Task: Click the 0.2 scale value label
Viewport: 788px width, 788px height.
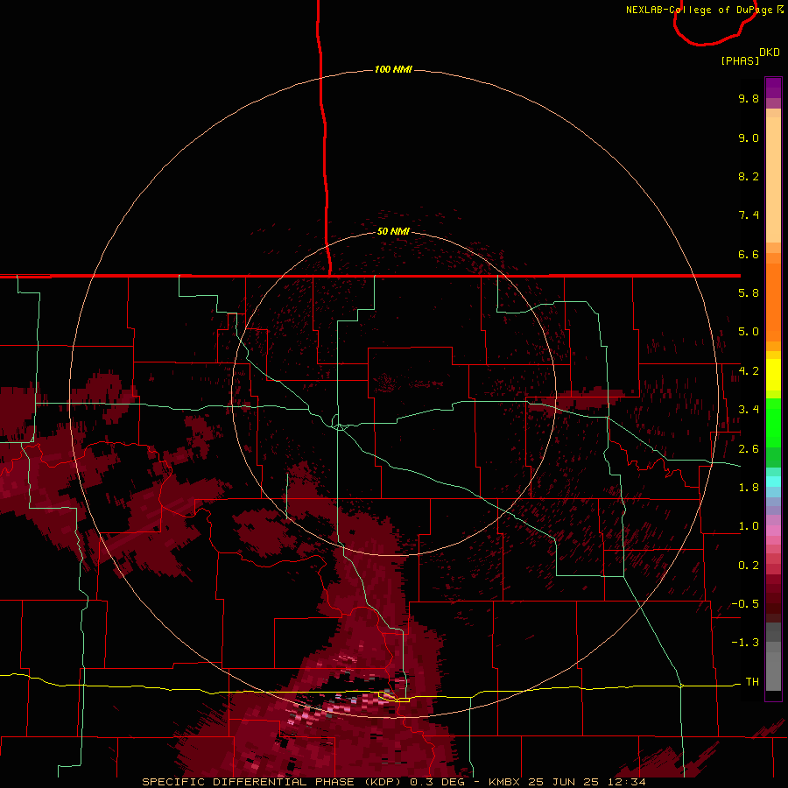Action: pyautogui.click(x=749, y=566)
